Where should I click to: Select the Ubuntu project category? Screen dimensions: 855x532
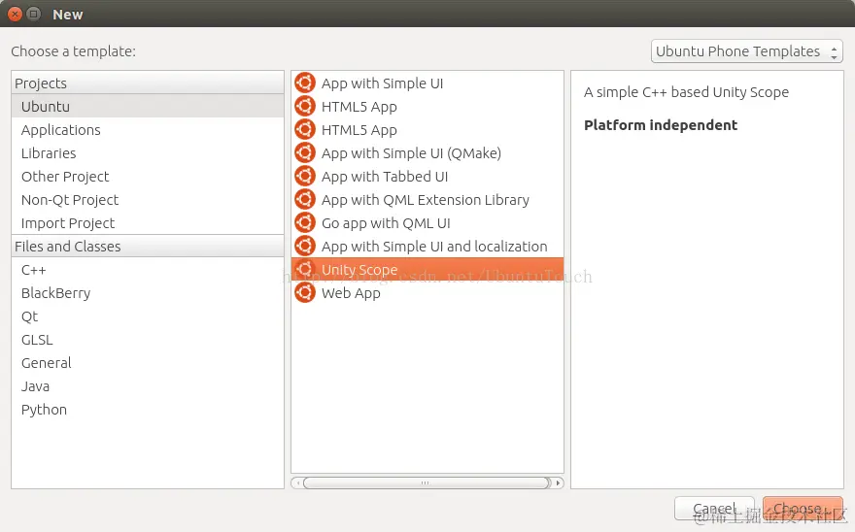coord(148,106)
